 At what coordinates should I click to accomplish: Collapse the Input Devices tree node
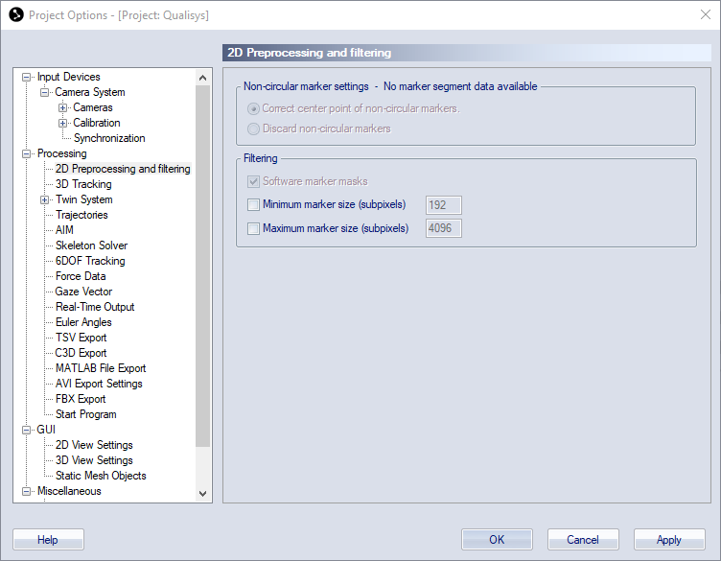coord(27,77)
